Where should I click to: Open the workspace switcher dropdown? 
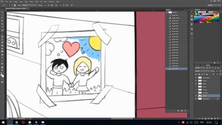[214, 5]
